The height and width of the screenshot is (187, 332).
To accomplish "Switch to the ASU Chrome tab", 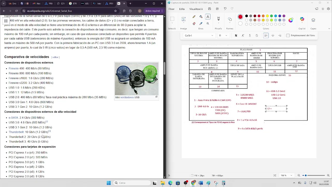I will (x=85, y=4).
